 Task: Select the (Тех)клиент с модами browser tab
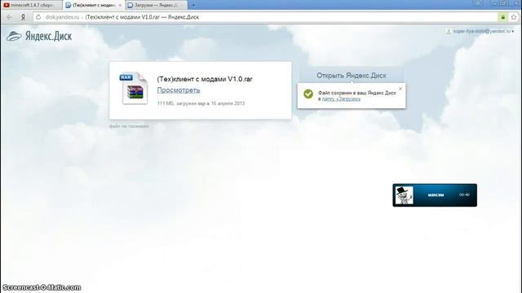pos(94,5)
